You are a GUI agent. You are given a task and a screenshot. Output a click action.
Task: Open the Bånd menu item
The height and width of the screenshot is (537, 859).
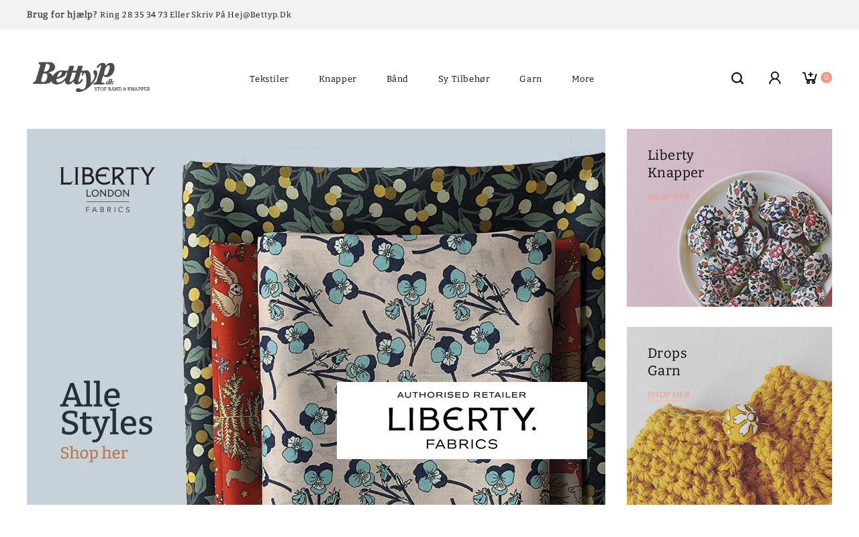click(397, 79)
